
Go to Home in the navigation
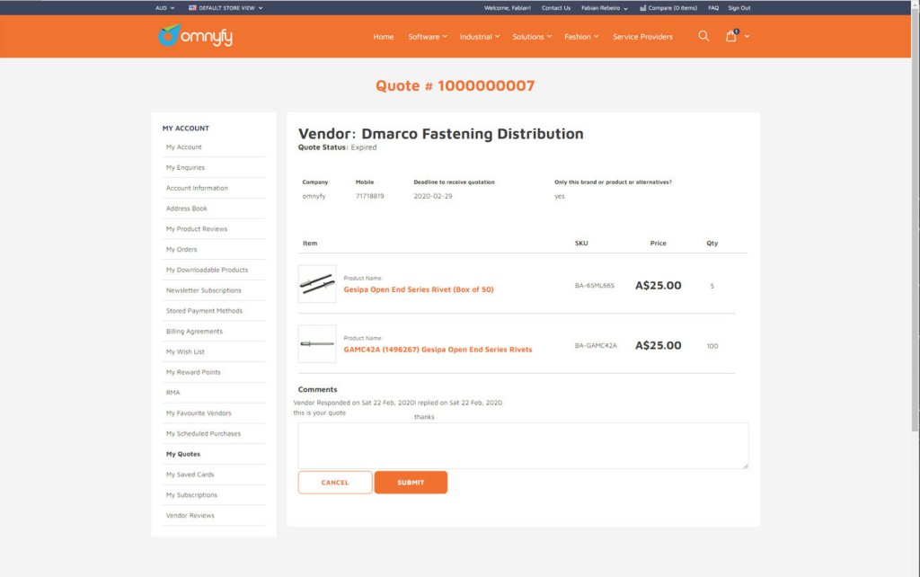pos(383,36)
